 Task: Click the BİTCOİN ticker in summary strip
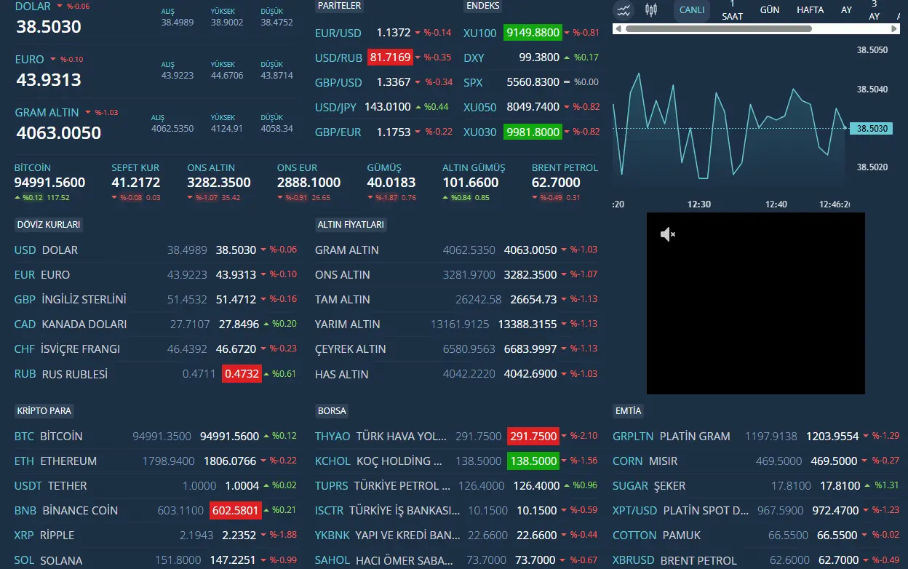tap(50, 182)
